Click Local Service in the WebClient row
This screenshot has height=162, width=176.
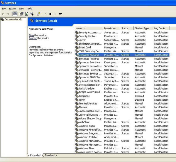[161, 122]
